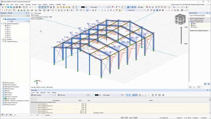211x119 pixels.
Task: Click the OSNAP status bar button
Action: [136, 118]
